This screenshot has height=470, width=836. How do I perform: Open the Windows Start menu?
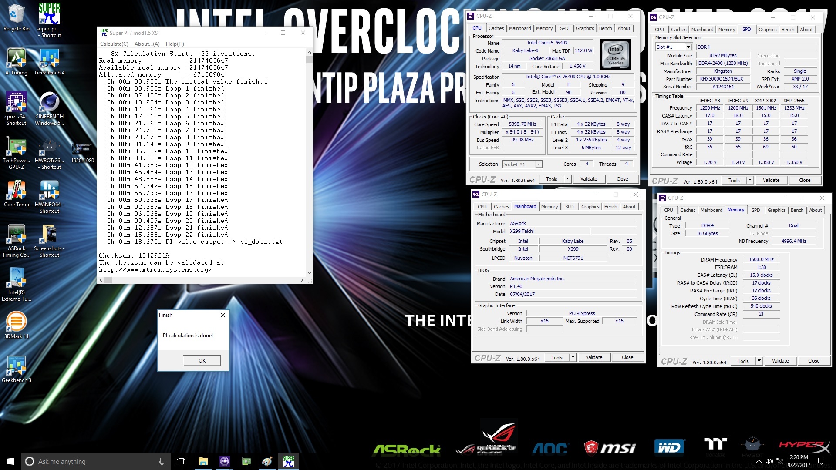(x=10, y=461)
